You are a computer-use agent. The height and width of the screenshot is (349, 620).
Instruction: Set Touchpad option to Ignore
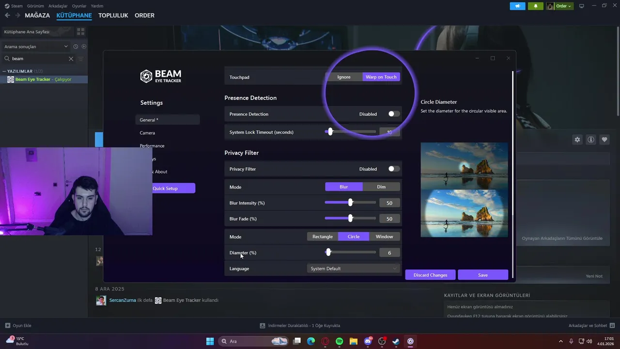pos(344,77)
